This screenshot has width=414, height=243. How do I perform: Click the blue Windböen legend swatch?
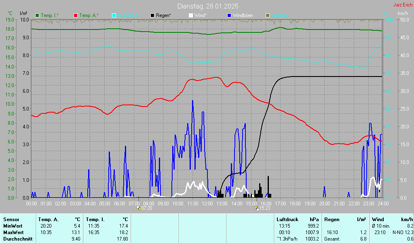[x=229, y=16]
